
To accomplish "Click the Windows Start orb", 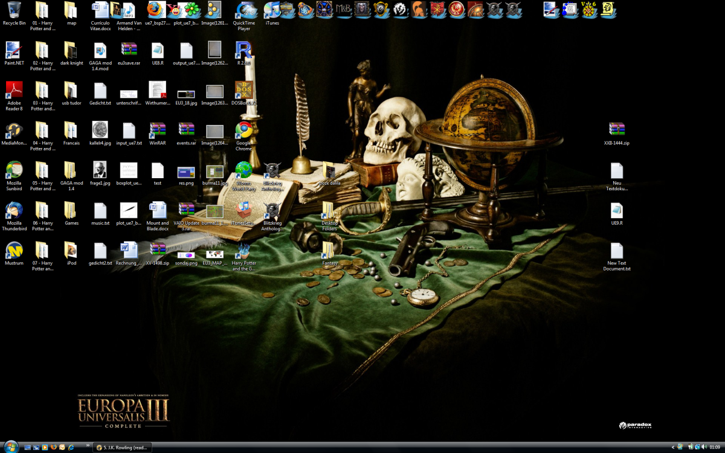I will coord(10,447).
